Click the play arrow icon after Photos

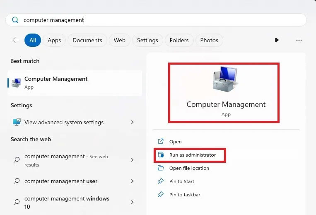[x=277, y=40]
